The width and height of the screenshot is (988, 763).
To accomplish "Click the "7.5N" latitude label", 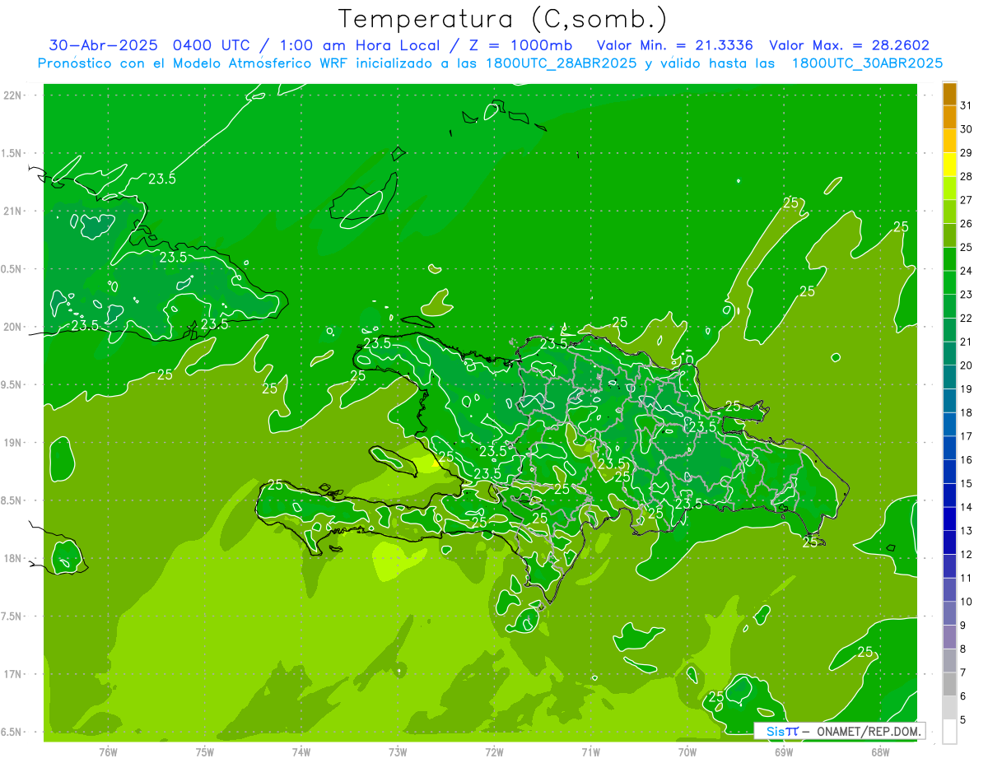I will (12, 616).
